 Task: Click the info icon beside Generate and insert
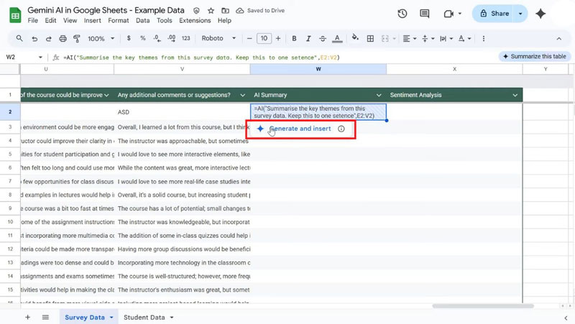coord(341,129)
